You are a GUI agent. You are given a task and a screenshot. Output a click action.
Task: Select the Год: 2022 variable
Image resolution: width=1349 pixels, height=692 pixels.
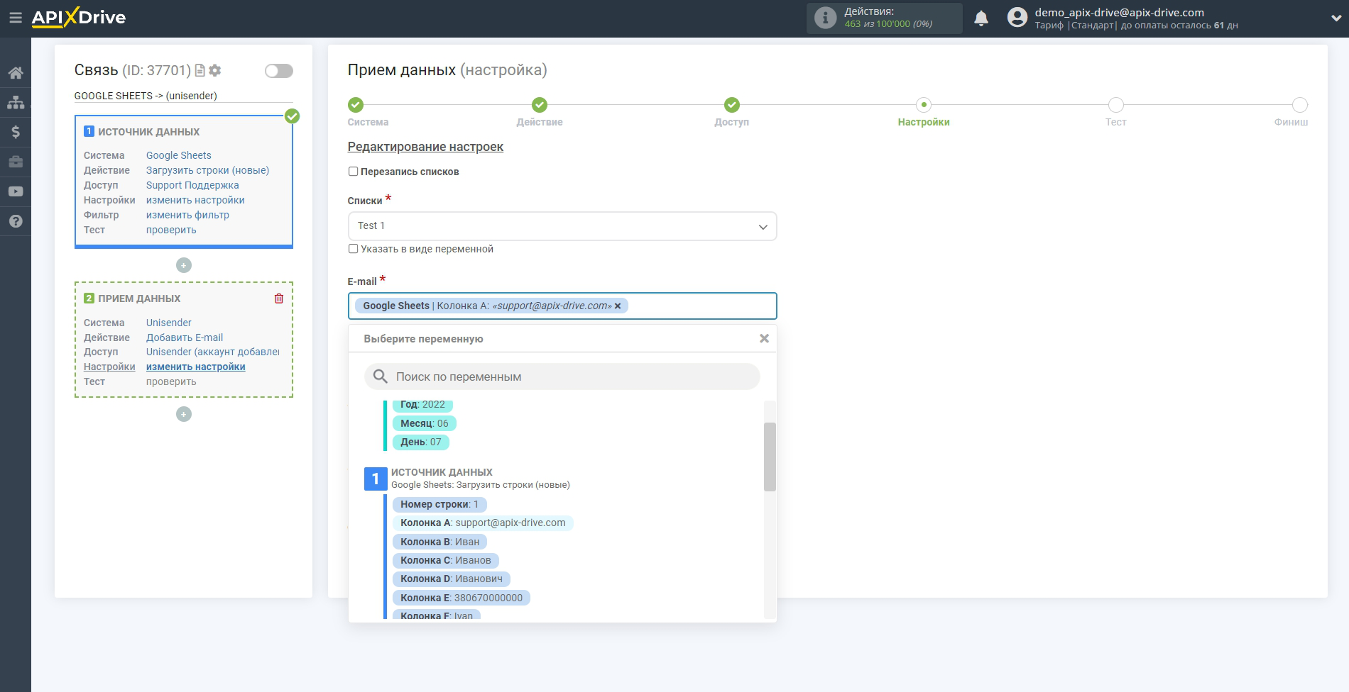[x=422, y=405]
